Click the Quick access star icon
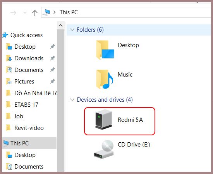 5,35
